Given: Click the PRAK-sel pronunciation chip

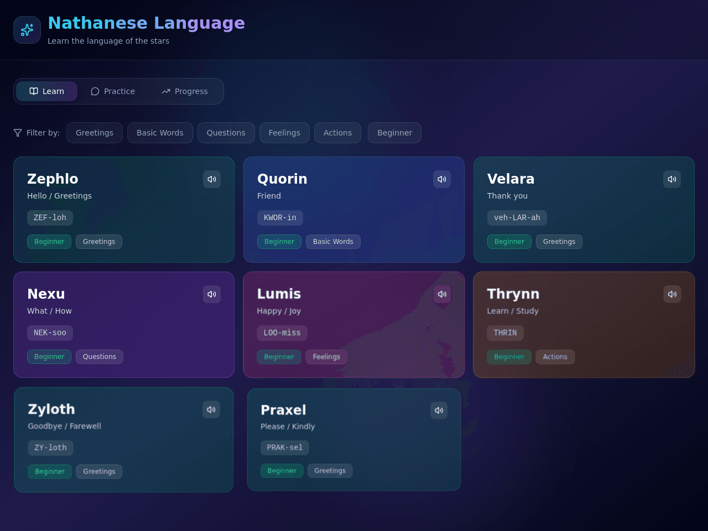Looking at the screenshot, I should click(285, 447).
